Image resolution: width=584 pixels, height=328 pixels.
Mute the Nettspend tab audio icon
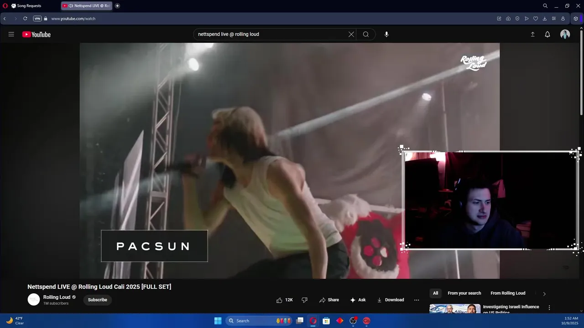(x=71, y=6)
